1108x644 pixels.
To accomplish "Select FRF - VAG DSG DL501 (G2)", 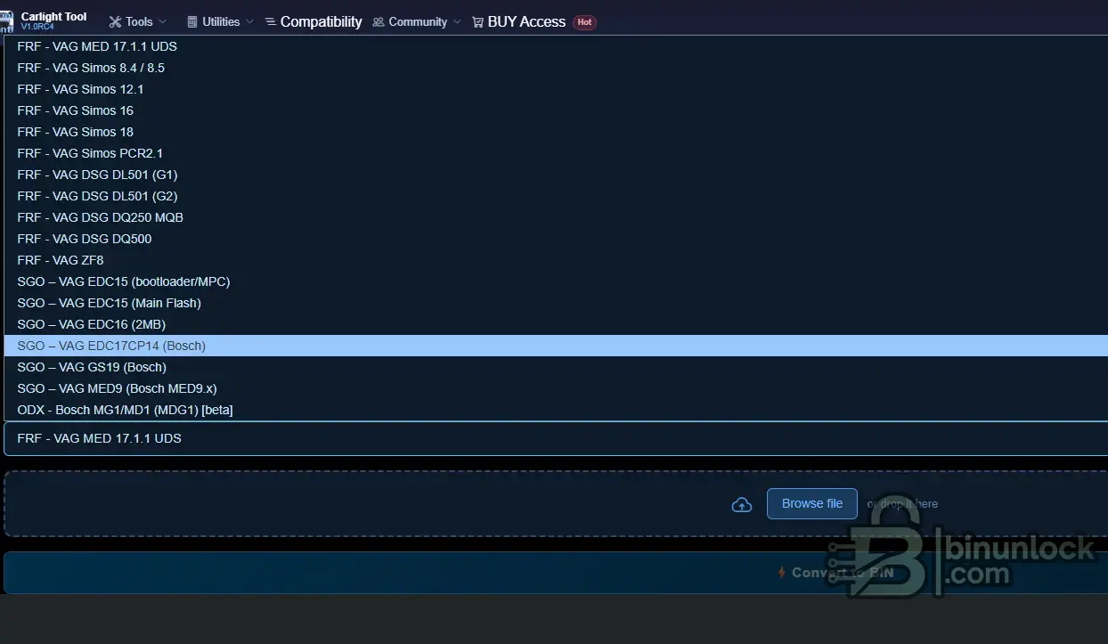I will pyautogui.click(x=556, y=196).
